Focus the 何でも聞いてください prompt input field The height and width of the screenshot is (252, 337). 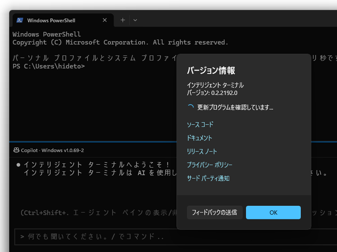176,237
